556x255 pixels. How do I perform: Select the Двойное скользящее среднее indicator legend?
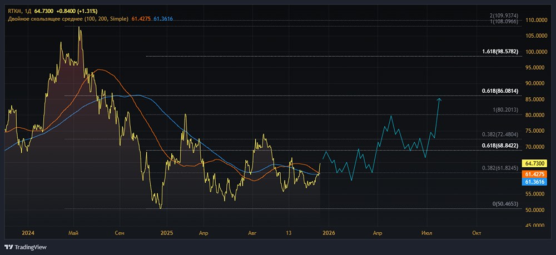point(67,19)
